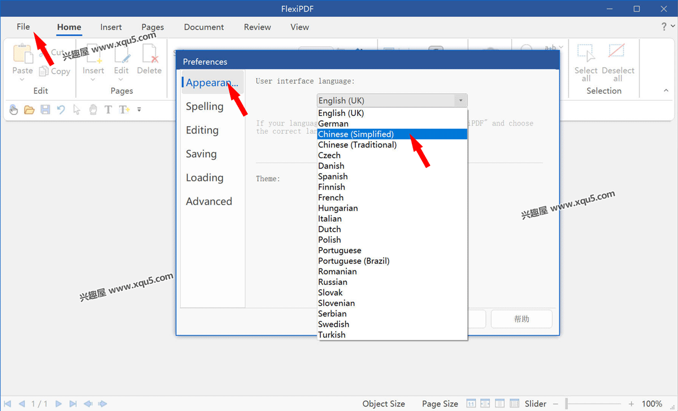The width and height of the screenshot is (678, 411).
Task: Switch to the fourth page layout view icon
Action: (x=515, y=404)
